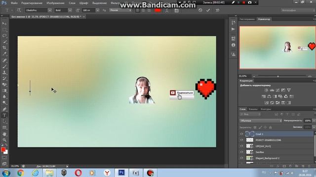316x177 pixels.
Task: Select the Move tool
Action: tap(4, 24)
